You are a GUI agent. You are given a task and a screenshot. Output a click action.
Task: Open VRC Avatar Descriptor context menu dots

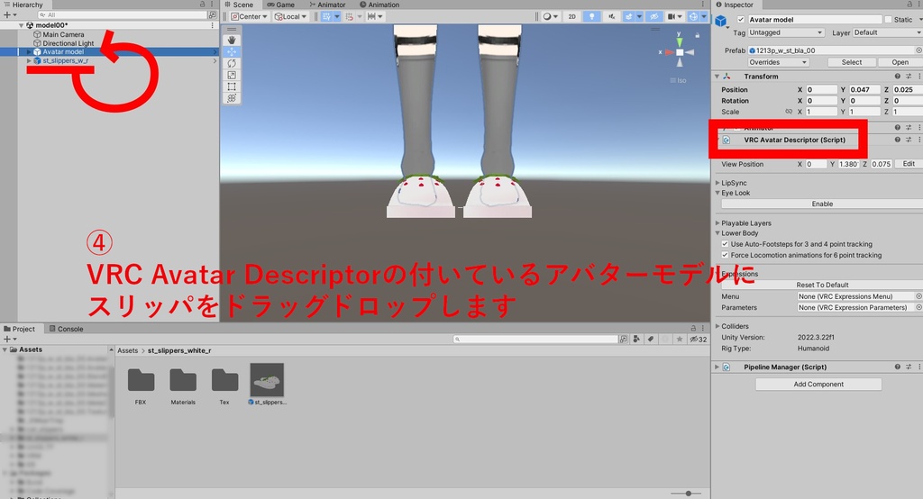click(x=918, y=140)
